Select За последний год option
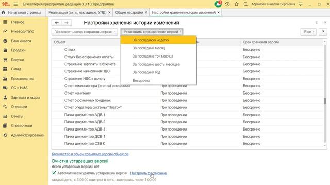 tap(158, 72)
